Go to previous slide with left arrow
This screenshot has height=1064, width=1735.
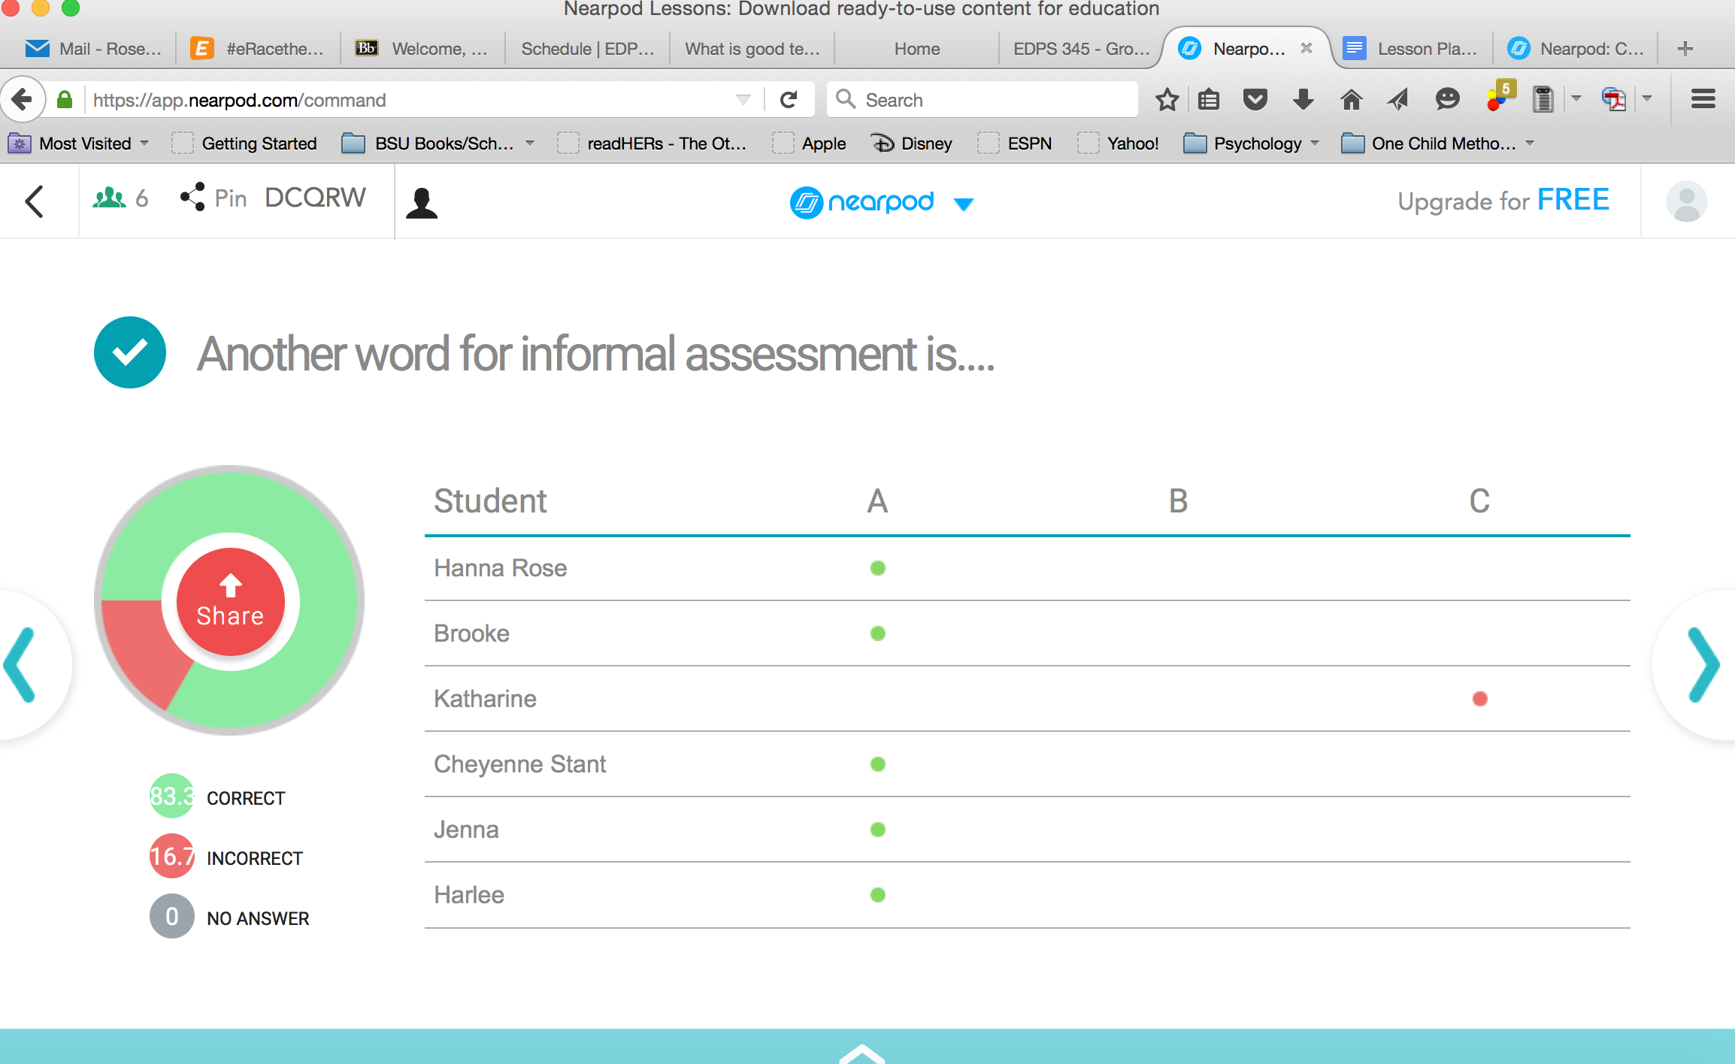21,665
